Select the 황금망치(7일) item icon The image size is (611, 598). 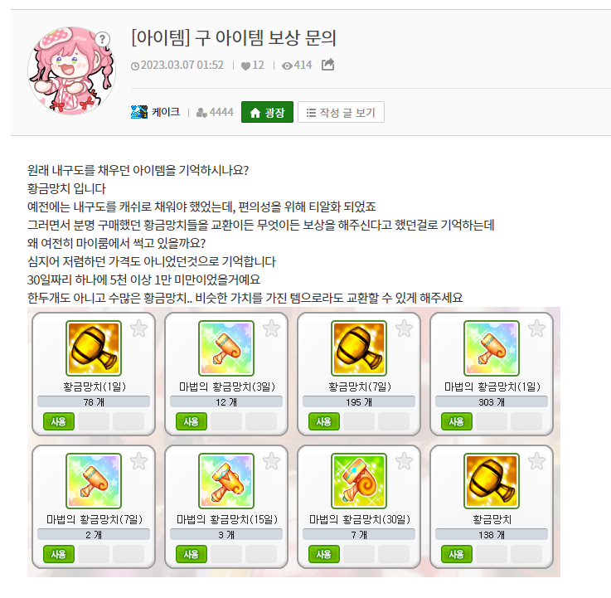359,348
